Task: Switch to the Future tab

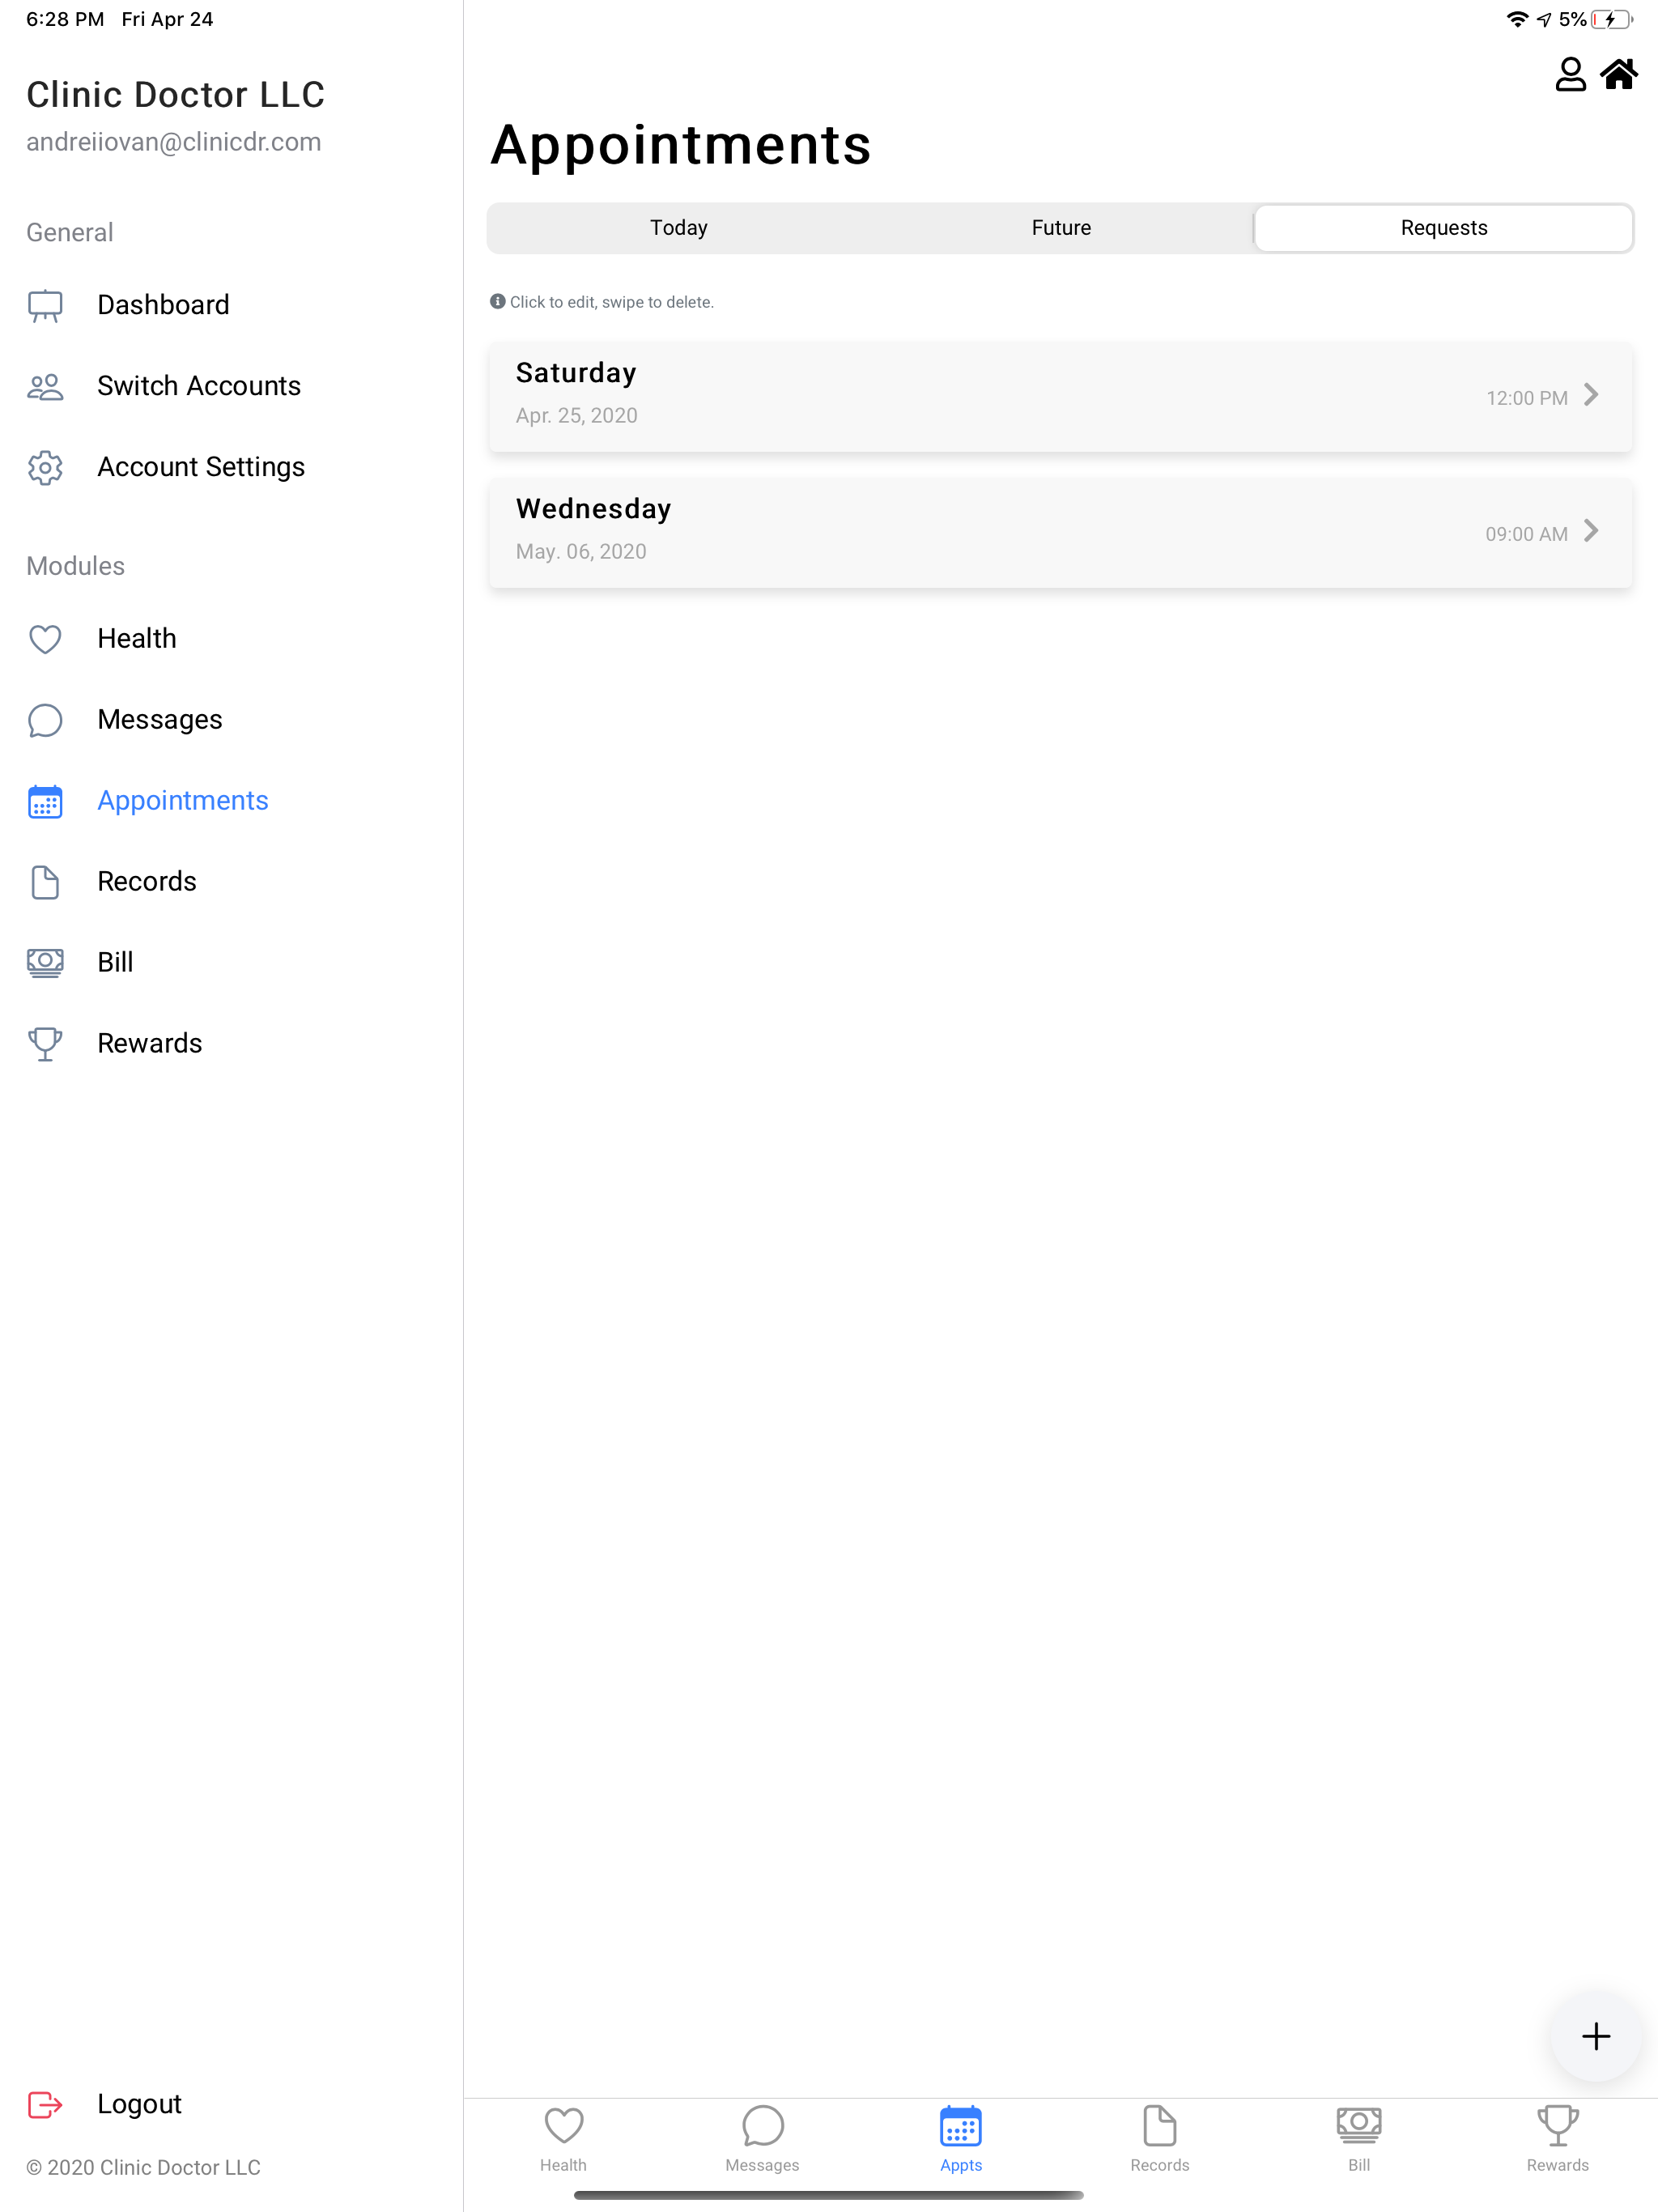Action: [1061, 228]
